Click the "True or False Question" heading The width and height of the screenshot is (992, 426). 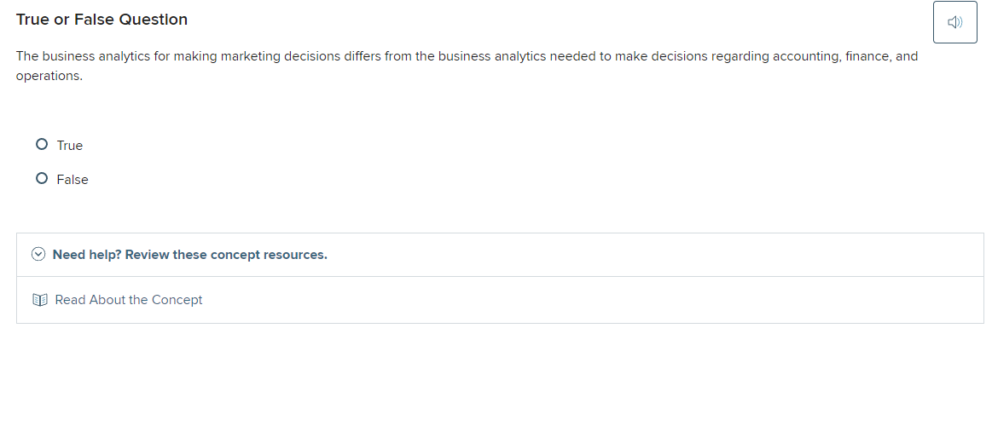102,20
